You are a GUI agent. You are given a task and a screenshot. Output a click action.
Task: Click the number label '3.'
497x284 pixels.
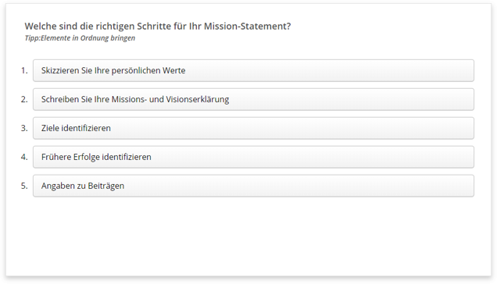pos(24,128)
